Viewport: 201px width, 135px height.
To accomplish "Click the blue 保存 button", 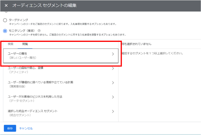I will [10, 128].
